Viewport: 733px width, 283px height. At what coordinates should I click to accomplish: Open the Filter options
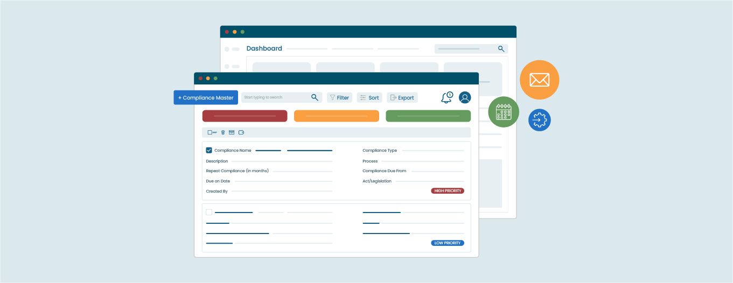[x=339, y=98]
